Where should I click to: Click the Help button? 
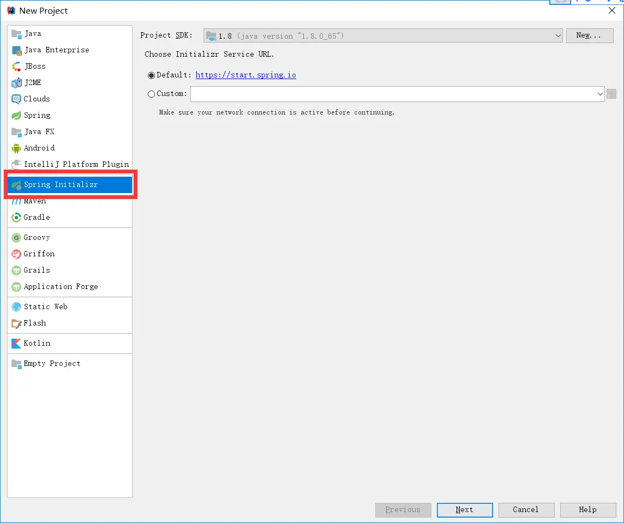[x=588, y=510]
